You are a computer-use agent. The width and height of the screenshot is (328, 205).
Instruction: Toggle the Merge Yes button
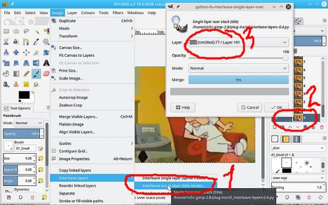pyautogui.click(x=238, y=80)
